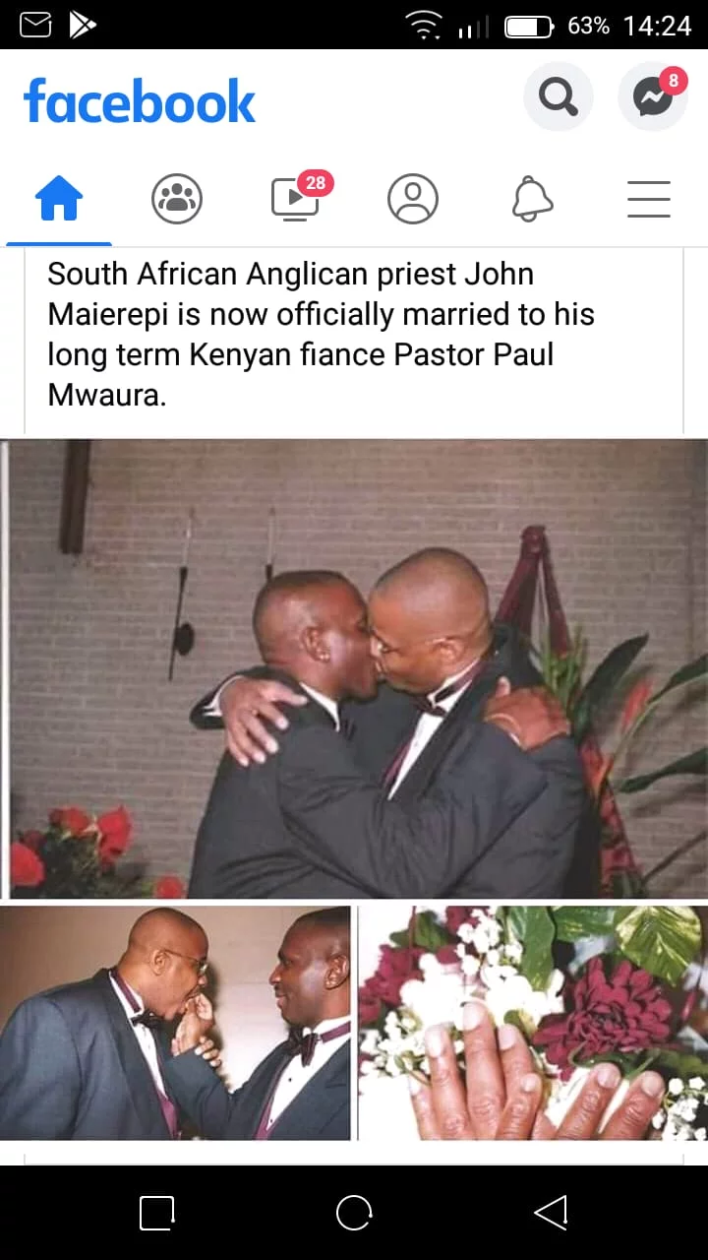708x1260 pixels.
Task: Tap the Play Store status bar icon
Action: [x=84, y=25]
